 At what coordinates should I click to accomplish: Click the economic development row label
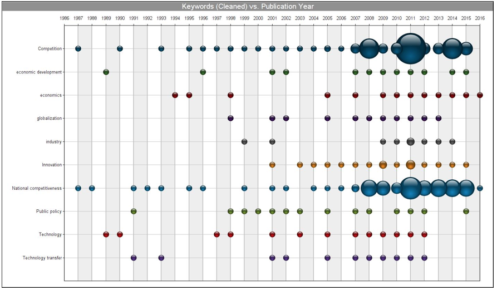coord(39,72)
